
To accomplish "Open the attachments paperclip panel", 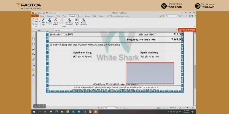I will coord(33,60).
